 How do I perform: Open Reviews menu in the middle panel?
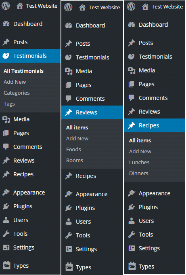point(92,112)
